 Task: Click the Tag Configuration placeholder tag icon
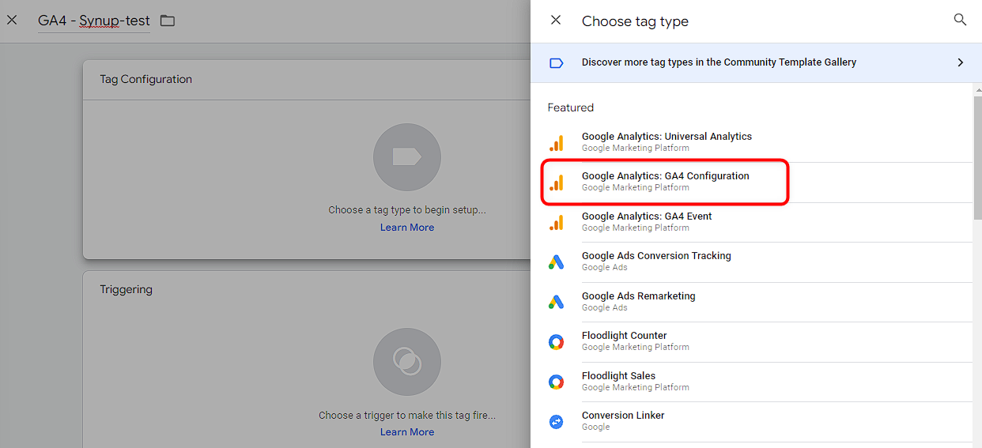click(407, 157)
